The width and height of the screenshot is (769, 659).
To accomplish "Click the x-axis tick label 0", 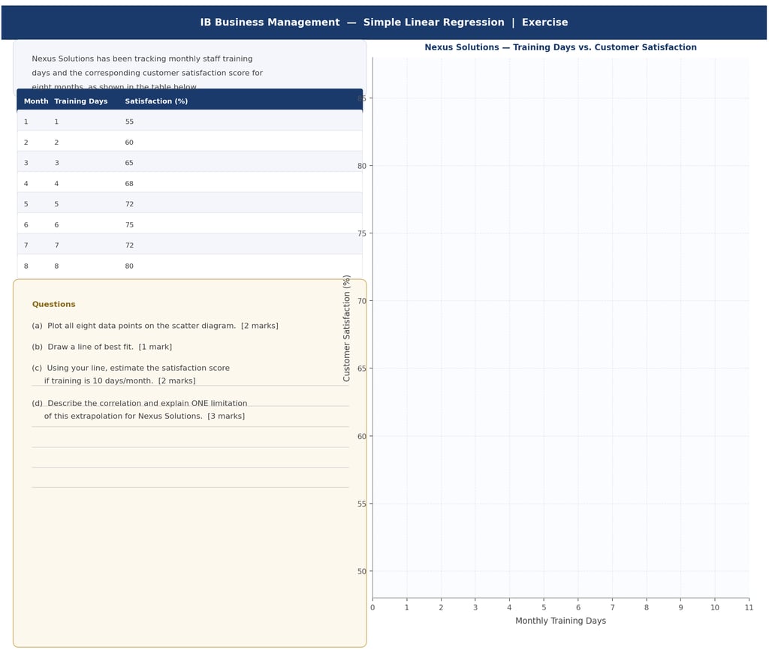I will pos(372,607).
